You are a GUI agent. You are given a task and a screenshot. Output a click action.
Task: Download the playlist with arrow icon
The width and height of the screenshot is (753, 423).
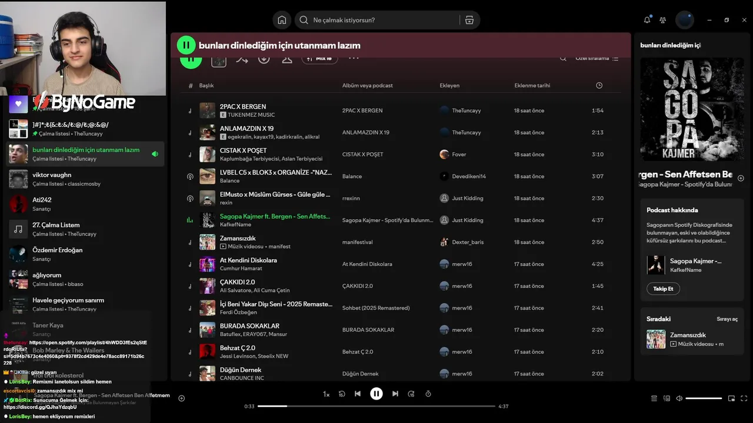coord(264,59)
